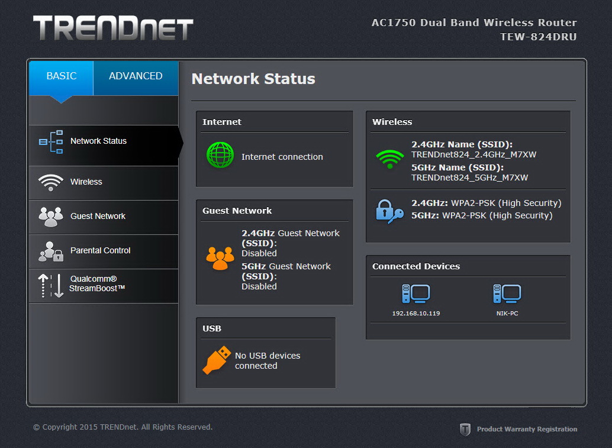
Task: Click the grey guest group icon in sidebar
Action: 51,217
